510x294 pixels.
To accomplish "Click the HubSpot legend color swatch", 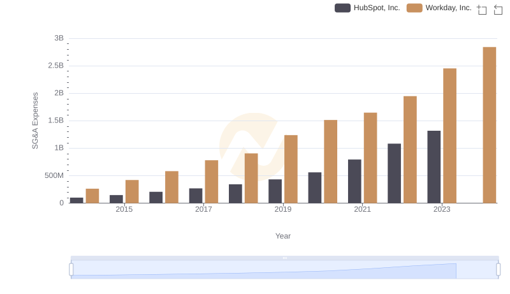I will click(x=342, y=8).
